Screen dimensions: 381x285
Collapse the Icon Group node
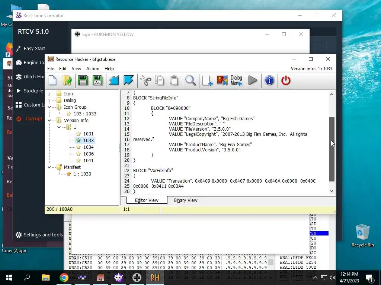click(49, 107)
